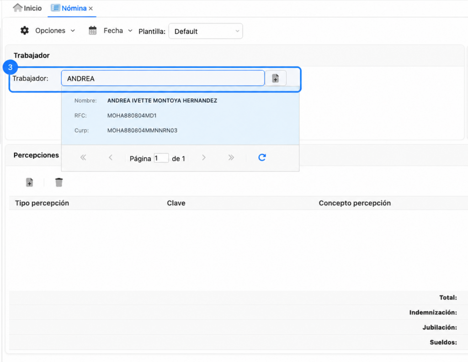The height and width of the screenshot is (362, 468).
Task: Click the Página number input field
Action: coord(161,158)
